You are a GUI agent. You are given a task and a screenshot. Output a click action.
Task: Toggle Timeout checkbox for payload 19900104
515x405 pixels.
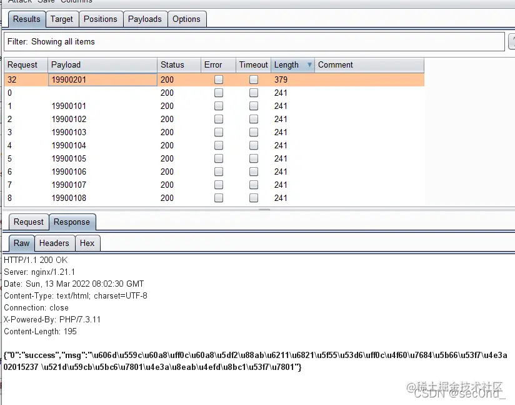click(254, 145)
